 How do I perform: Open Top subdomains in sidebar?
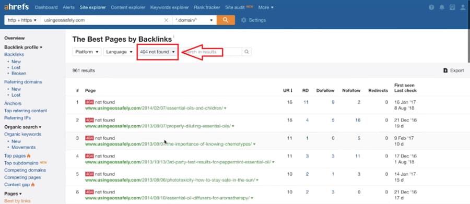[21, 163]
